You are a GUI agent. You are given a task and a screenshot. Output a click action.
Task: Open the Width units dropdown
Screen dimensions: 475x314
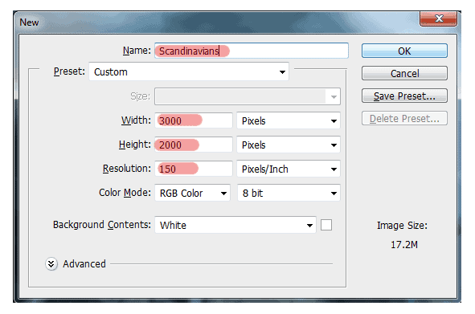[289, 120]
